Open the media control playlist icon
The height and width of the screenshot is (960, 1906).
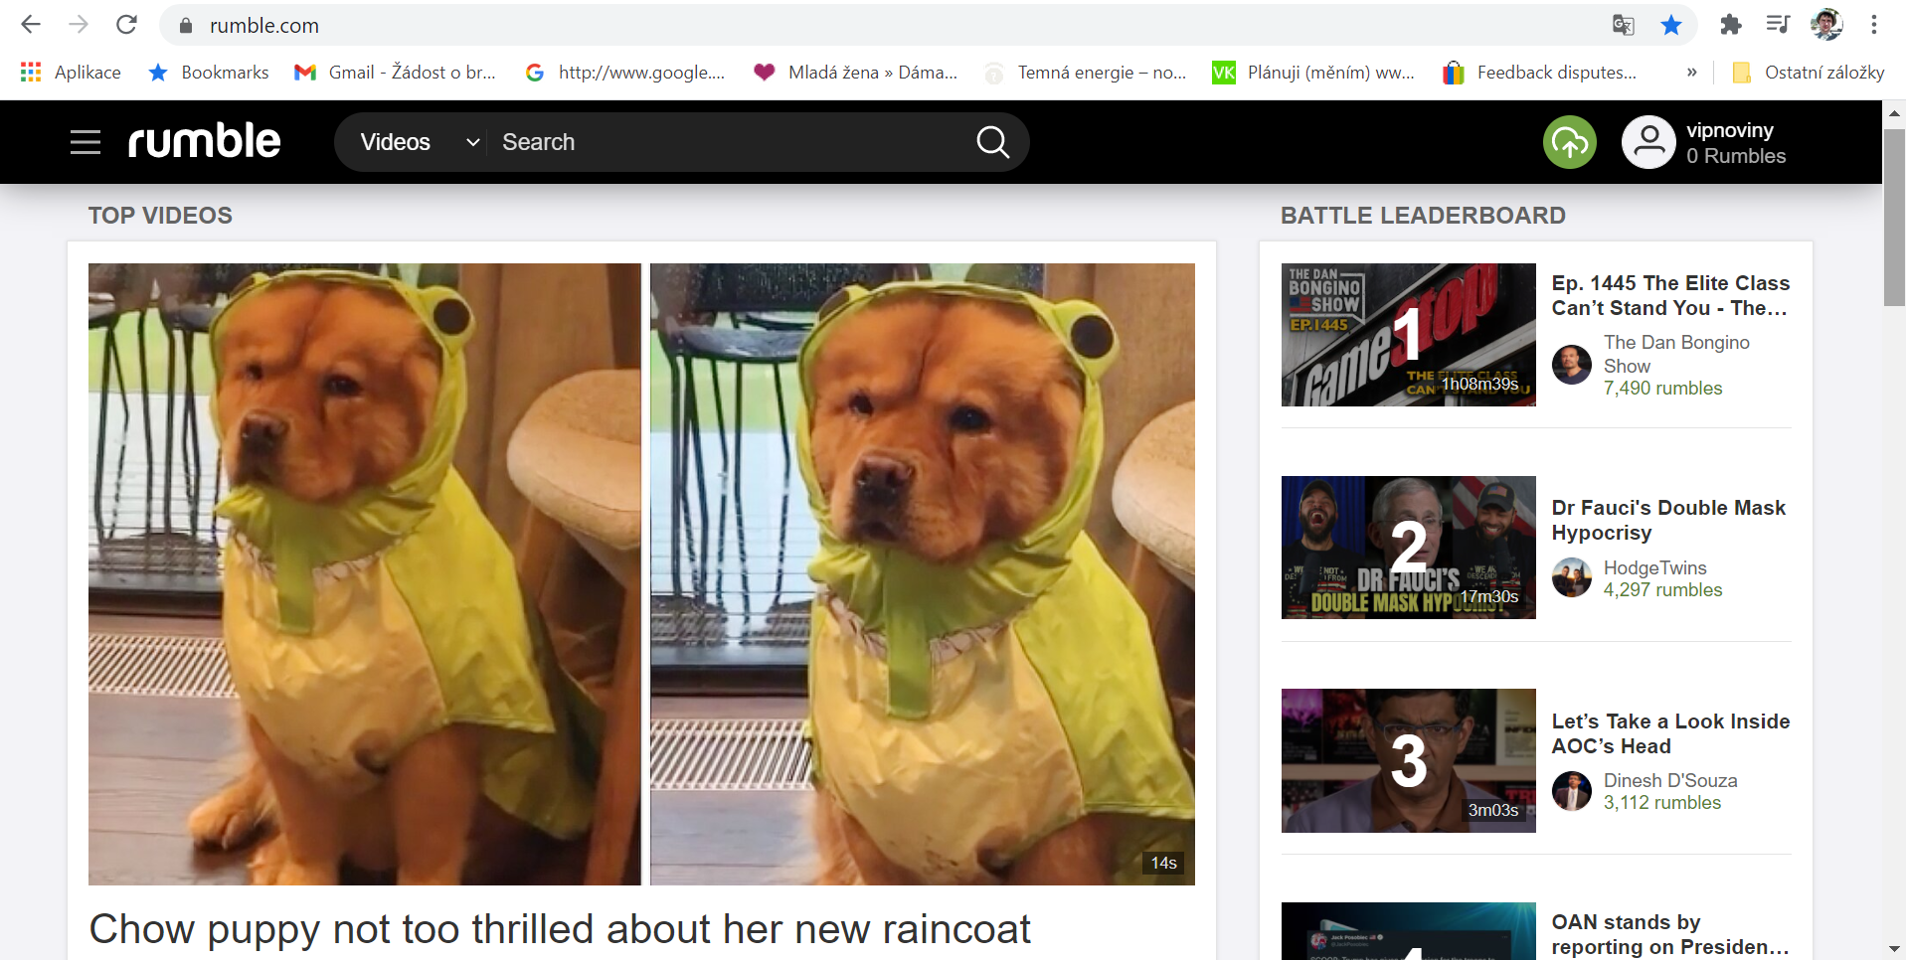tap(1778, 25)
